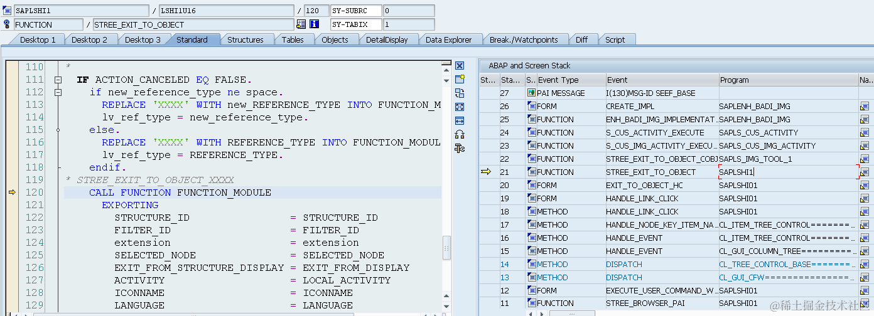Click navigate icon for S_CUS_ACTIVITY_EXECUTE row
Viewport: 874px width, 316px height.
pos(865,132)
